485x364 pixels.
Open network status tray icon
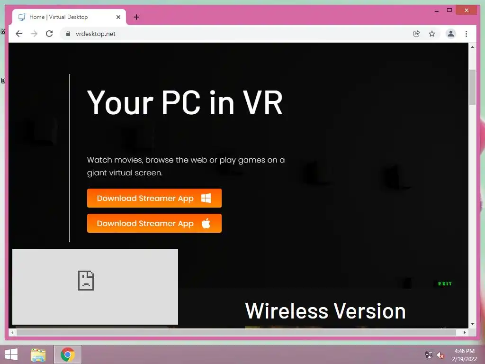pos(429,355)
